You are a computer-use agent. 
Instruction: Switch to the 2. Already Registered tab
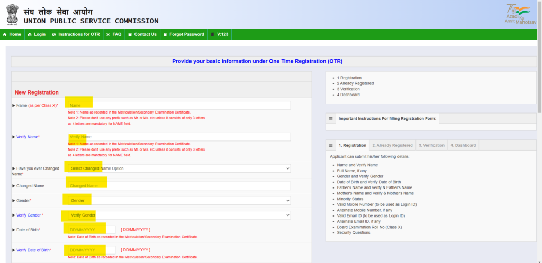click(392, 145)
